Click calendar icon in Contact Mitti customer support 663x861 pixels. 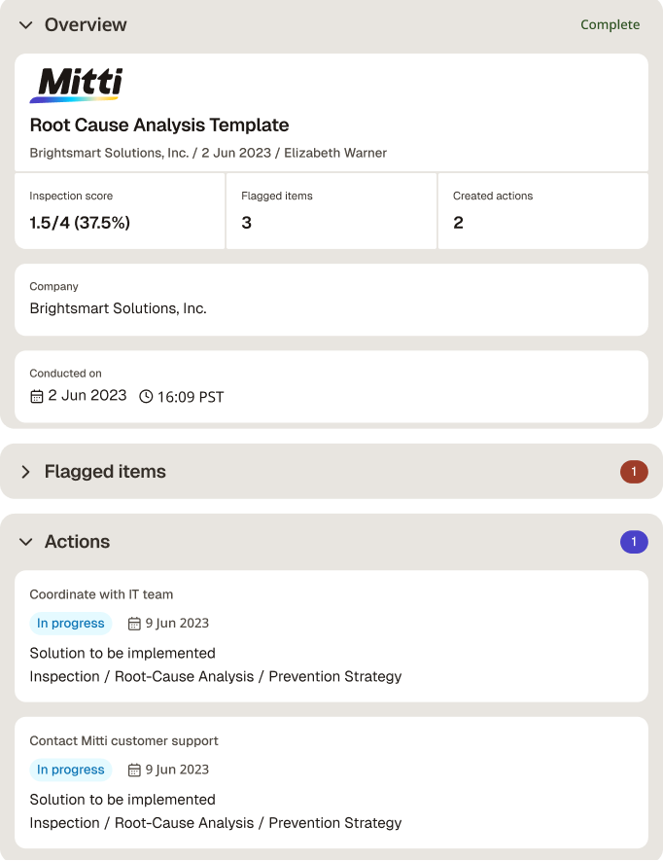click(x=134, y=771)
